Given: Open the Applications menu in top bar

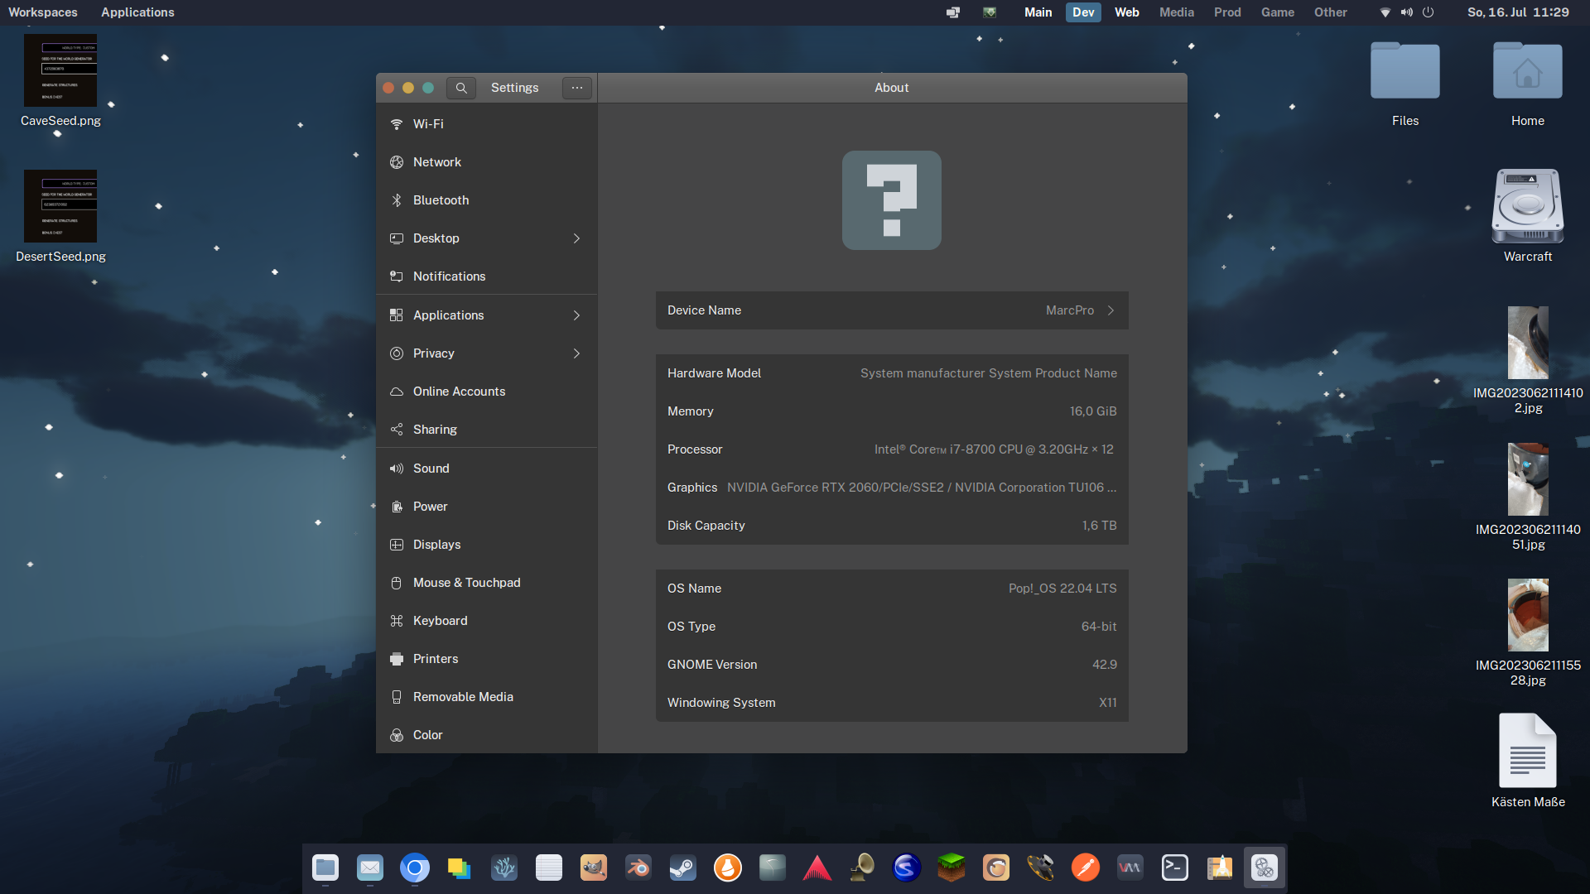Looking at the screenshot, I should (x=137, y=12).
